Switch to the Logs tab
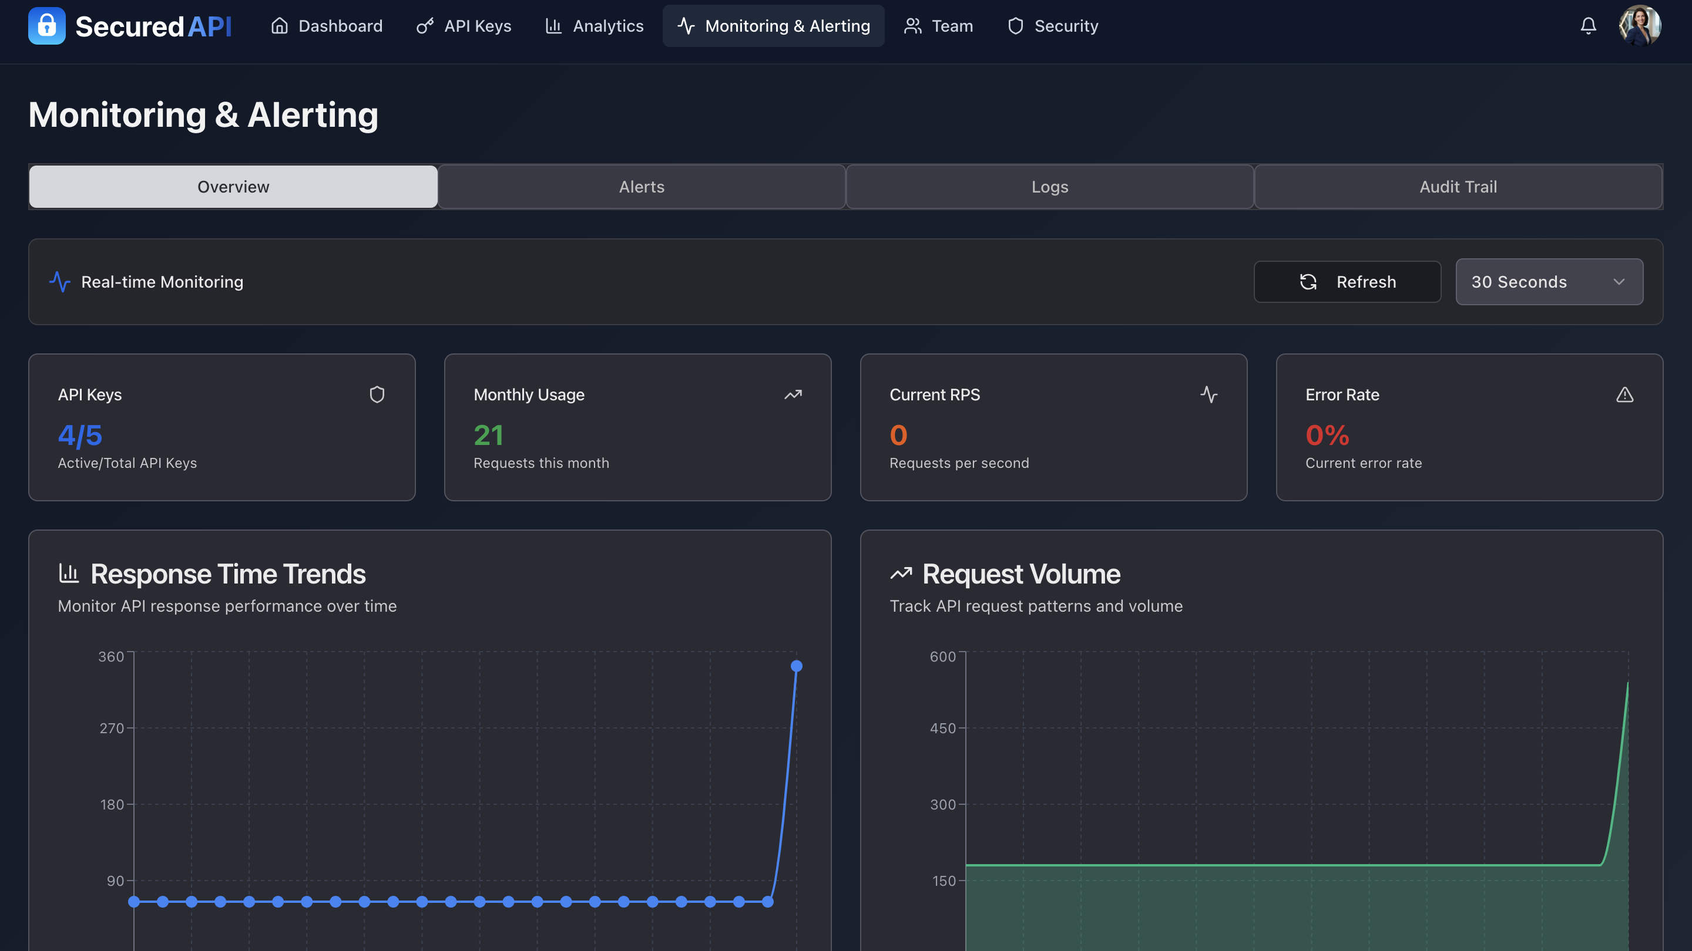The width and height of the screenshot is (1692, 951). (x=1049, y=187)
